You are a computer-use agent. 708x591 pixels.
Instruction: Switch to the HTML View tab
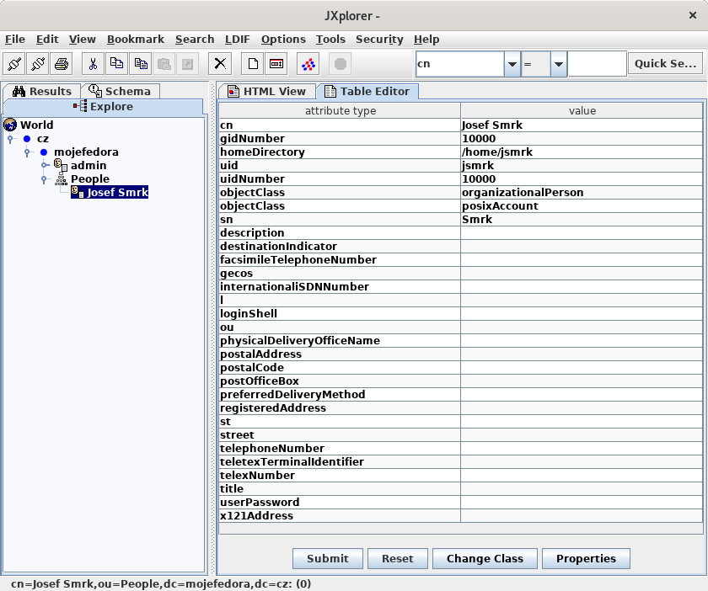[266, 91]
